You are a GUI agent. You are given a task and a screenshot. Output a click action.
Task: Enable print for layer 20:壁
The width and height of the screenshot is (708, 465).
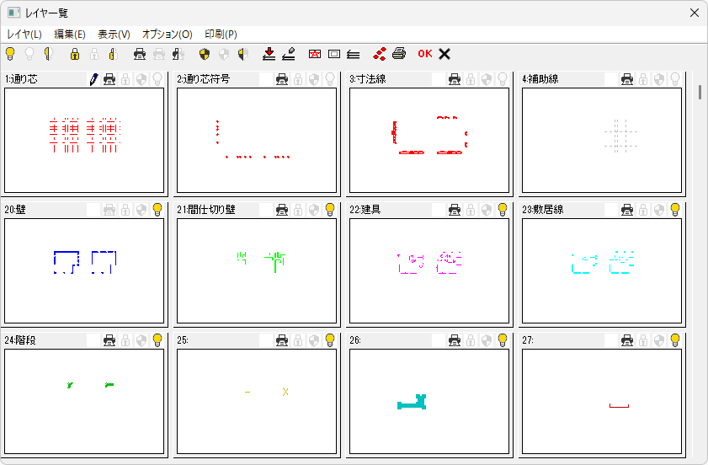click(x=109, y=210)
